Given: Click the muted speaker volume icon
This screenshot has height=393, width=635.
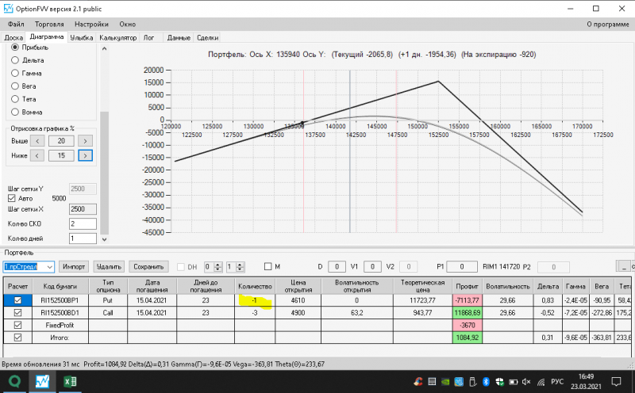Looking at the screenshot, I should click(x=526, y=382).
